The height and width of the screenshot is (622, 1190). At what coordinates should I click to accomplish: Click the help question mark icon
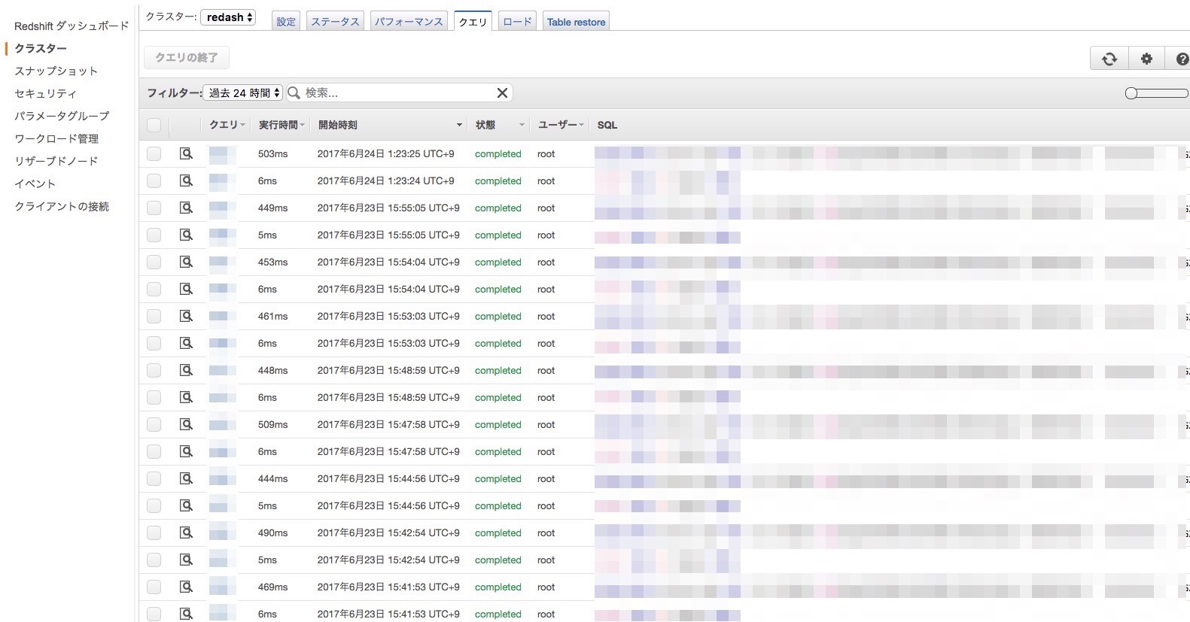coord(1181,59)
